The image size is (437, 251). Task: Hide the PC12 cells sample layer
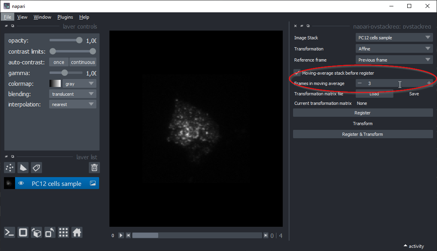(21, 183)
